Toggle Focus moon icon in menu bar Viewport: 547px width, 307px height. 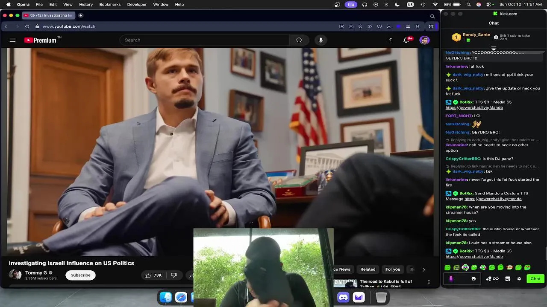pyautogui.click(x=397, y=4)
